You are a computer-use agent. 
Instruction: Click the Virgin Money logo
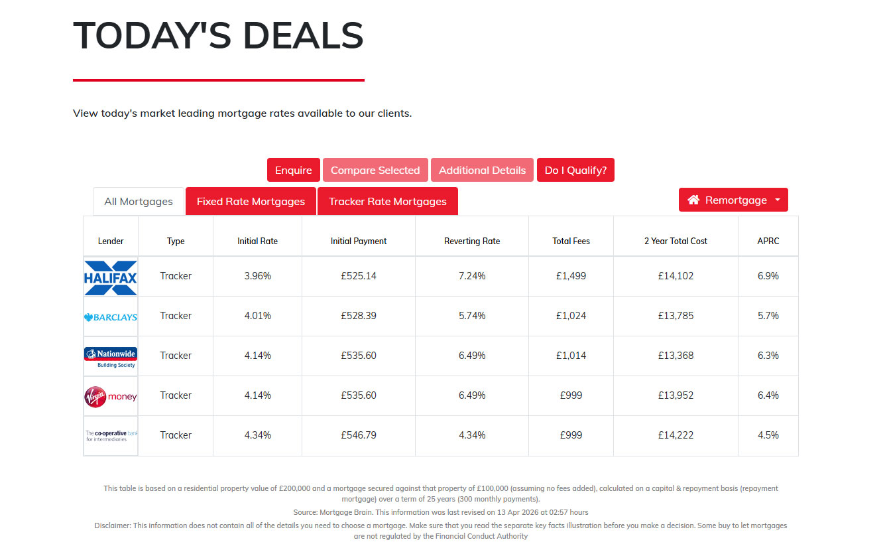[111, 396]
